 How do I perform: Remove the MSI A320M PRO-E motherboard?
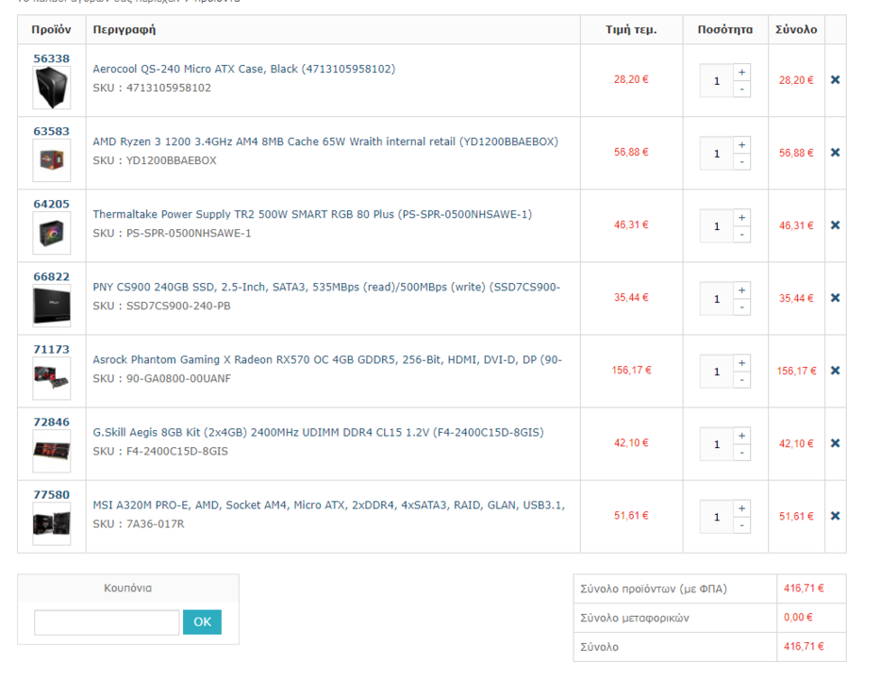835,516
